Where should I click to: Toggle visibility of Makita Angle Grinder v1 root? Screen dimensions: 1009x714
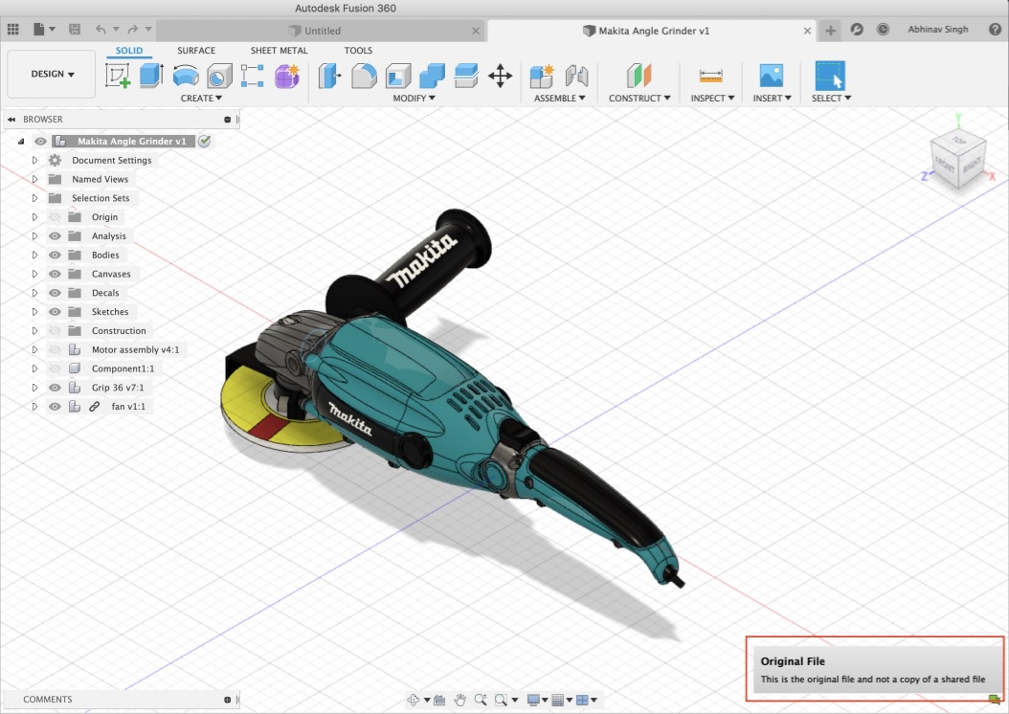click(x=40, y=141)
